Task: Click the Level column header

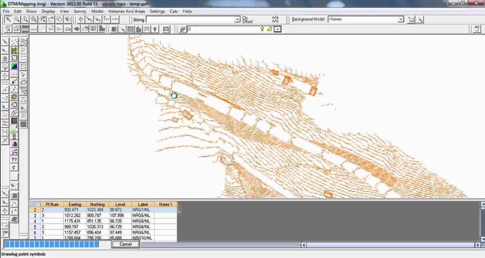Action: point(120,204)
